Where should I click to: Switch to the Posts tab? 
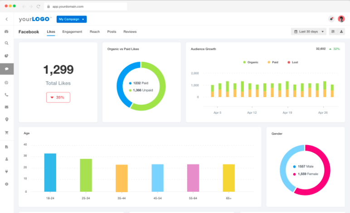[112, 32]
